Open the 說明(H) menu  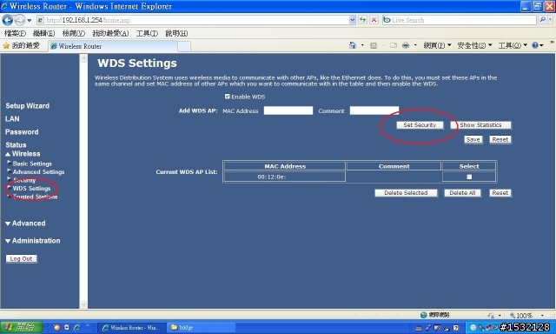point(176,33)
